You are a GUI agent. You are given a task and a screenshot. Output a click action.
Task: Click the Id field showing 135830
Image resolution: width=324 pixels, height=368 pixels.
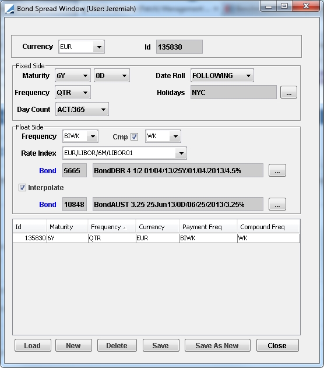click(x=179, y=47)
